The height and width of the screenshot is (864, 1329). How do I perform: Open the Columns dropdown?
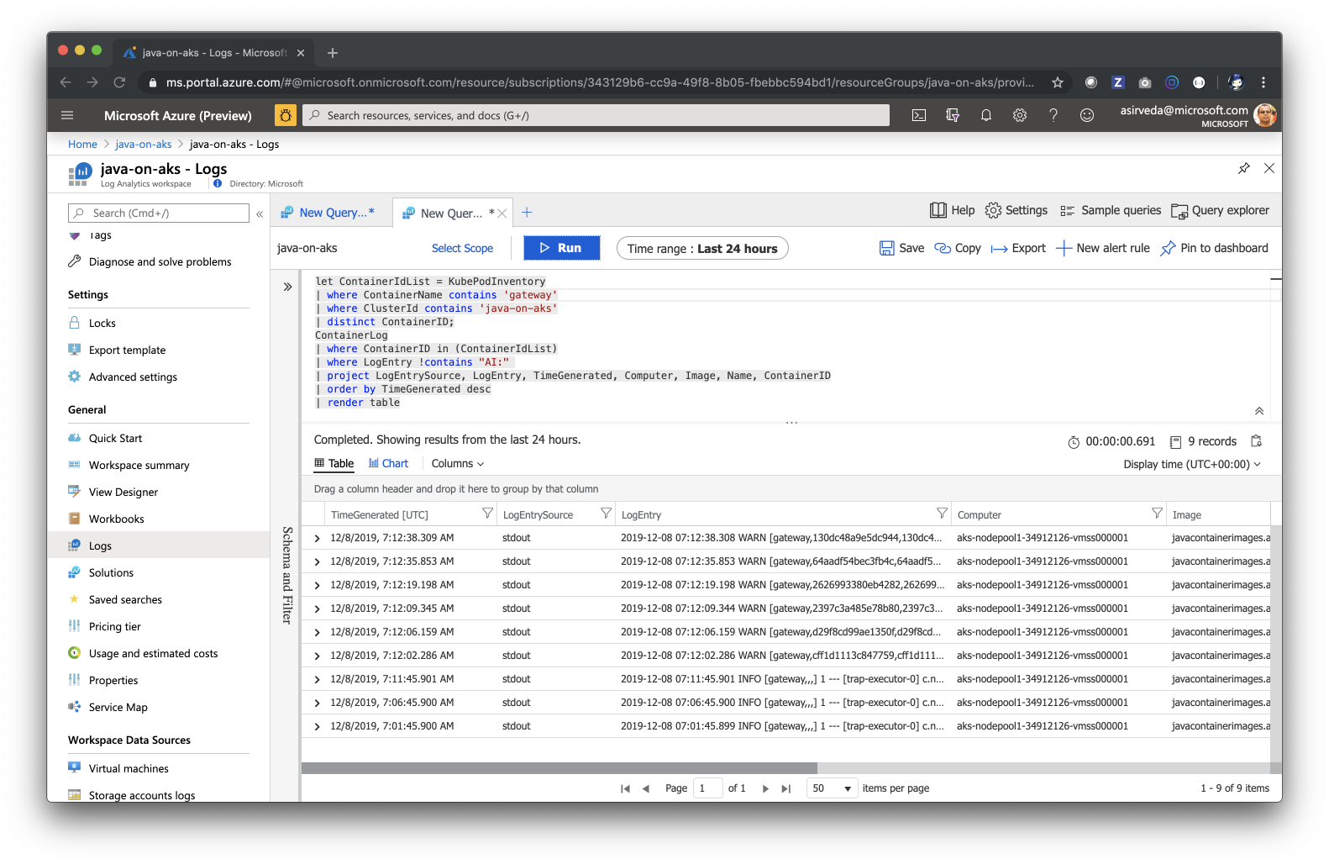tap(458, 463)
